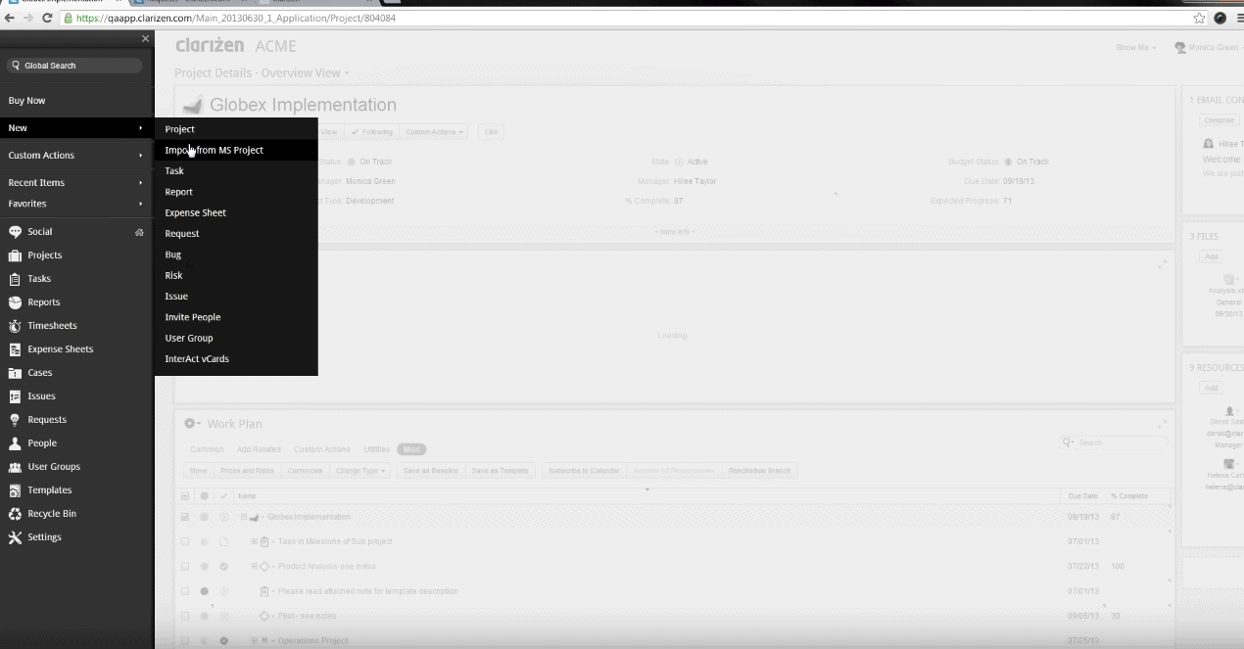Click the browser back arrow
1244x649 pixels.
pos(9,18)
